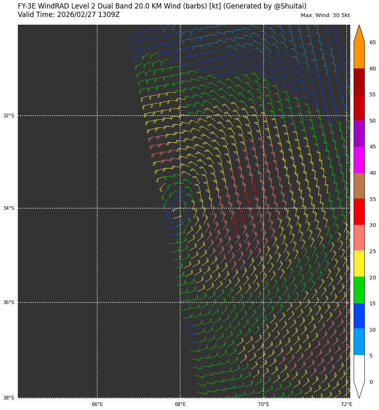Screen dimensions: 379x410
Task: Choose the light blue 5–10 kt colorbar band
Action: click(x=359, y=342)
